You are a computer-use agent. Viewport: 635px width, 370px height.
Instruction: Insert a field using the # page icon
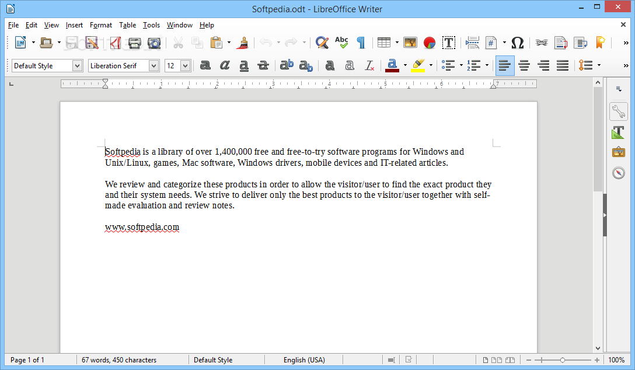(x=491, y=43)
